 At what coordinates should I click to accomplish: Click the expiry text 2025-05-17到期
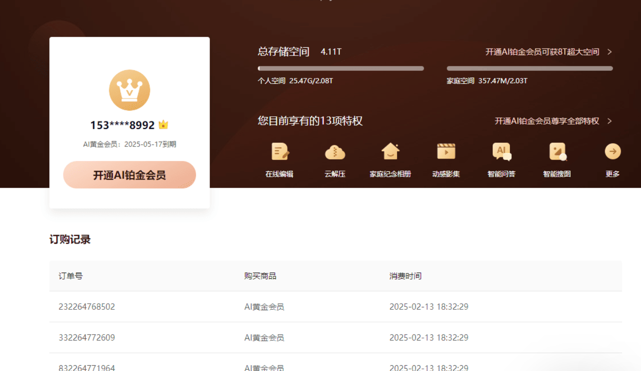[x=150, y=144]
